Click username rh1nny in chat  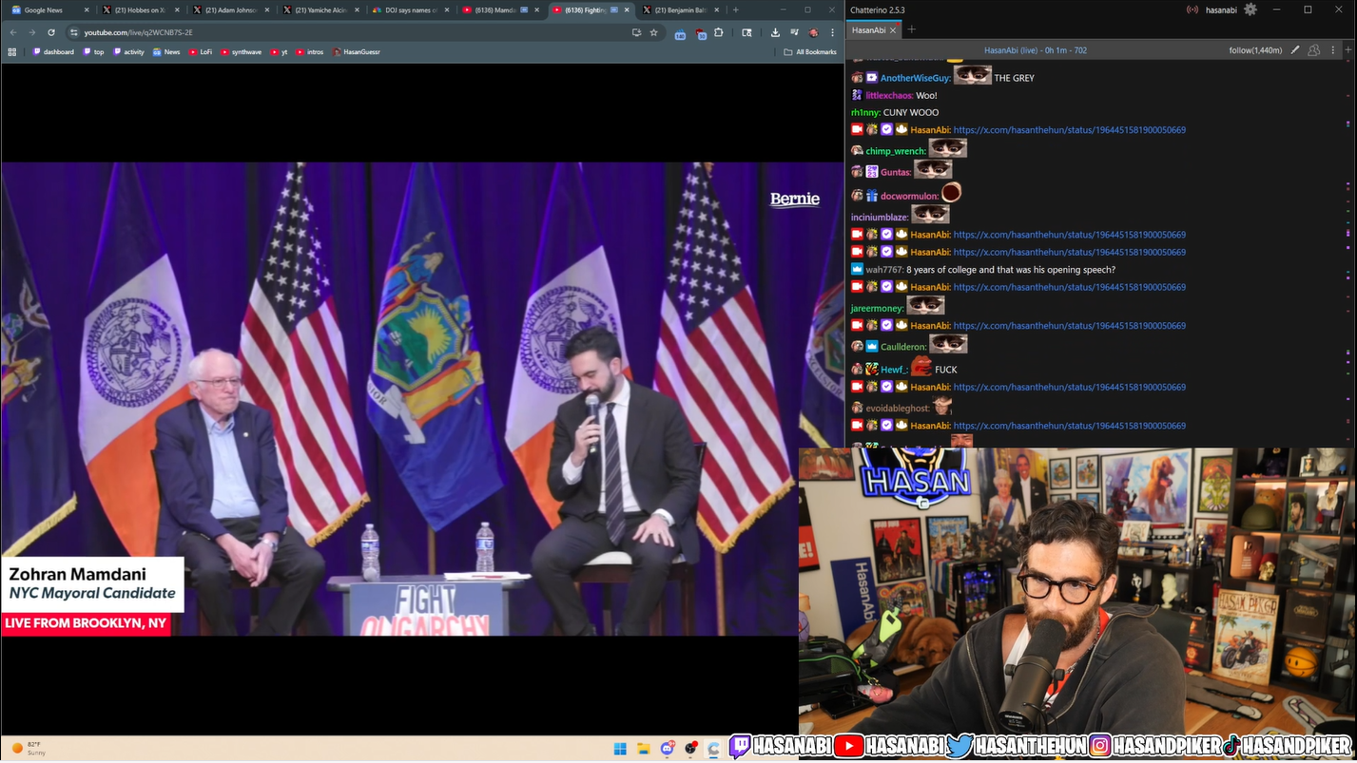[865, 113]
